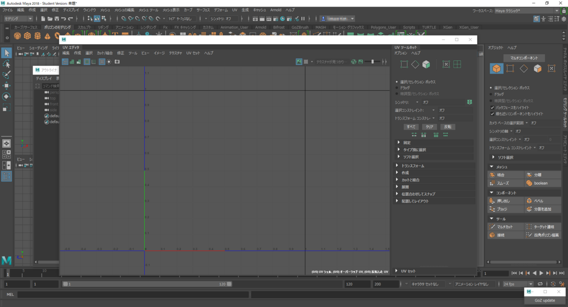The height and width of the screenshot is (307, 568).
Task: Open the テクスチャ menu in UV editor
Action: click(x=175, y=53)
